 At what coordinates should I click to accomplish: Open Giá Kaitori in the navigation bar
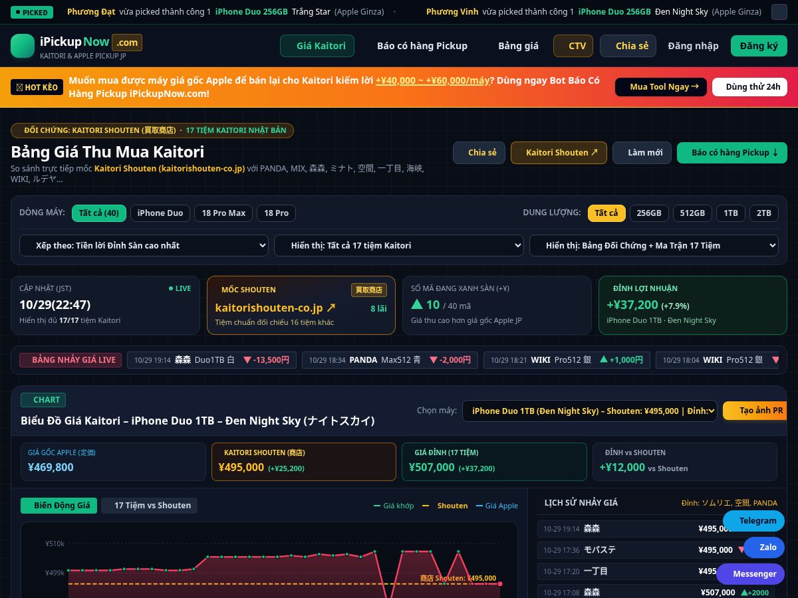tap(317, 46)
